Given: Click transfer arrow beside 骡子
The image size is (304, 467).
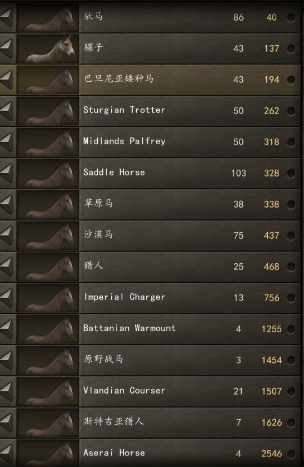Looking at the screenshot, I should 6,48.
